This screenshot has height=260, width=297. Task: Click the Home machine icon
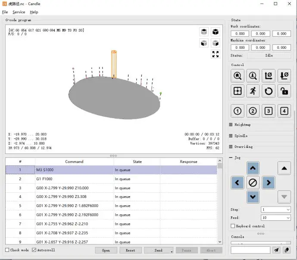[x=238, y=76]
